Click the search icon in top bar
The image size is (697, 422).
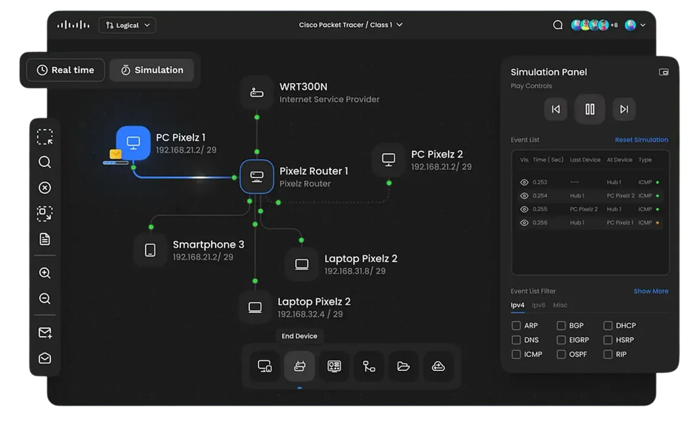[558, 25]
